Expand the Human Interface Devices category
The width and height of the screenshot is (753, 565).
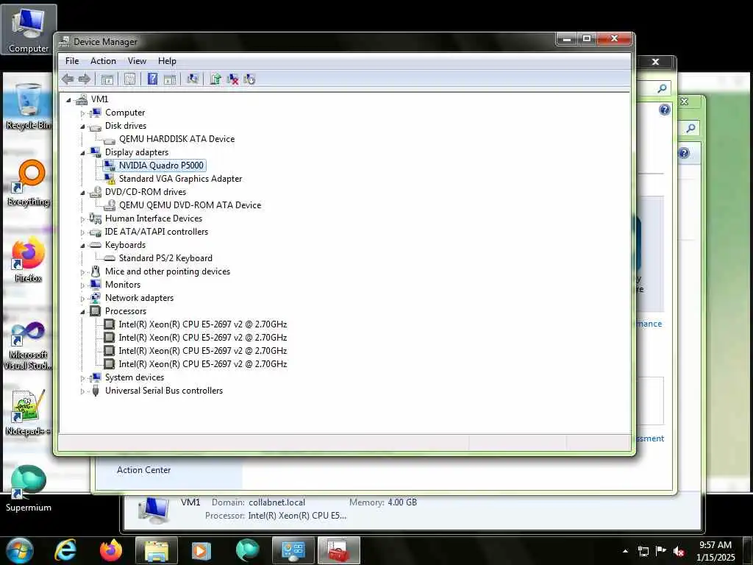82,219
